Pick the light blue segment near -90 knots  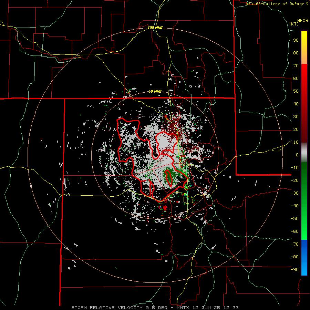pyautogui.click(x=304, y=269)
